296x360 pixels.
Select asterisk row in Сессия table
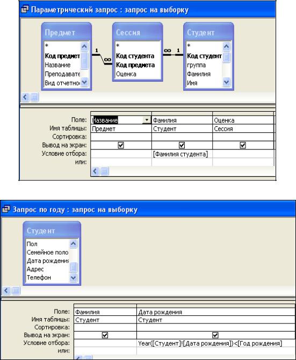(x=118, y=46)
